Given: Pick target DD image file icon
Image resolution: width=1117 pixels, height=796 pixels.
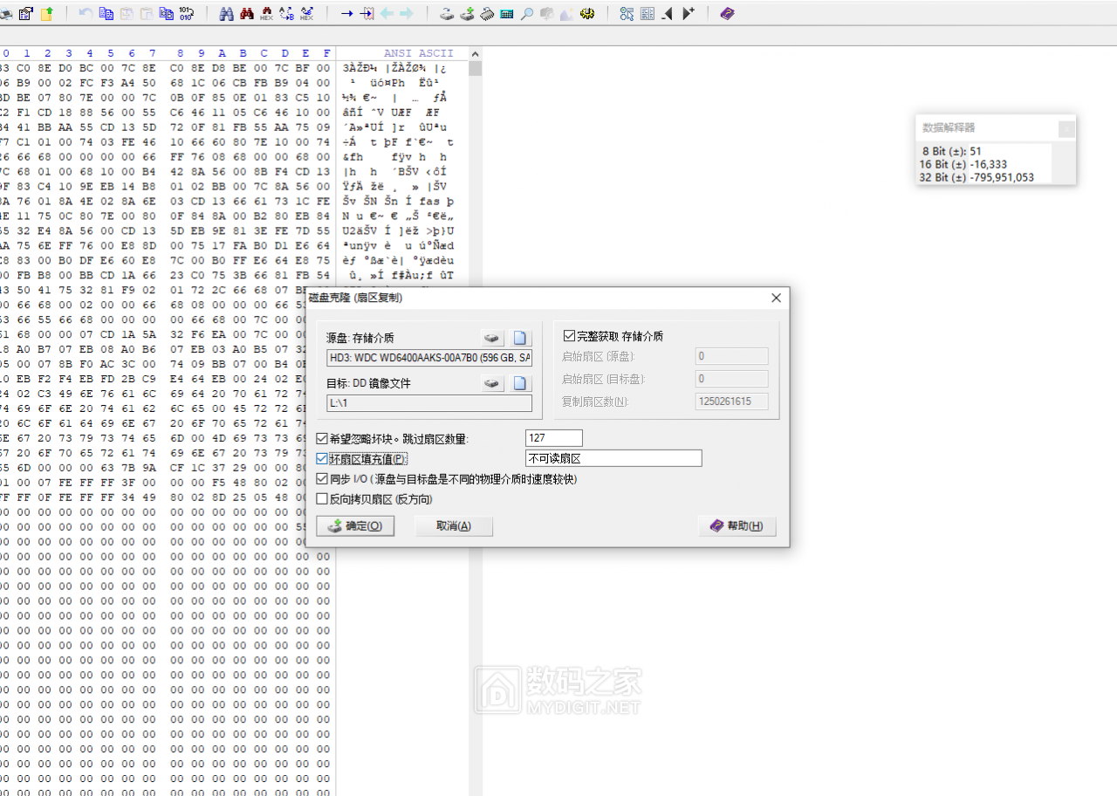Looking at the screenshot, I should coord(520,382).
